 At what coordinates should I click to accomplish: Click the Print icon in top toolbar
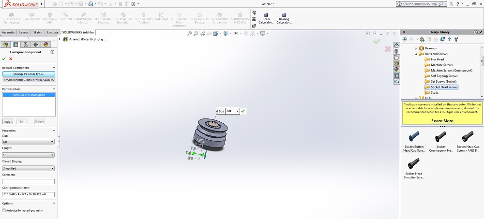91,4
